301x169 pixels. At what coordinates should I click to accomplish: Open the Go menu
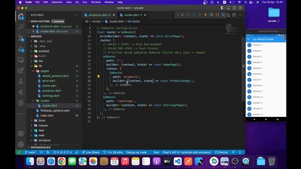(x=77, y=2)
